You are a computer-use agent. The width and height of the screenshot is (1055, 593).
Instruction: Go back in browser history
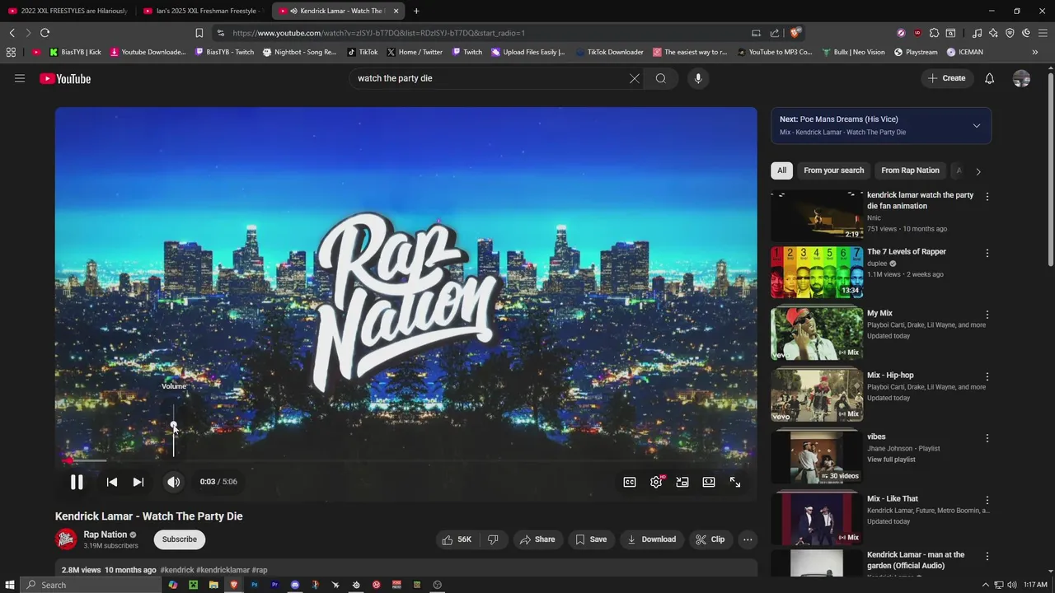pos(12,33)
